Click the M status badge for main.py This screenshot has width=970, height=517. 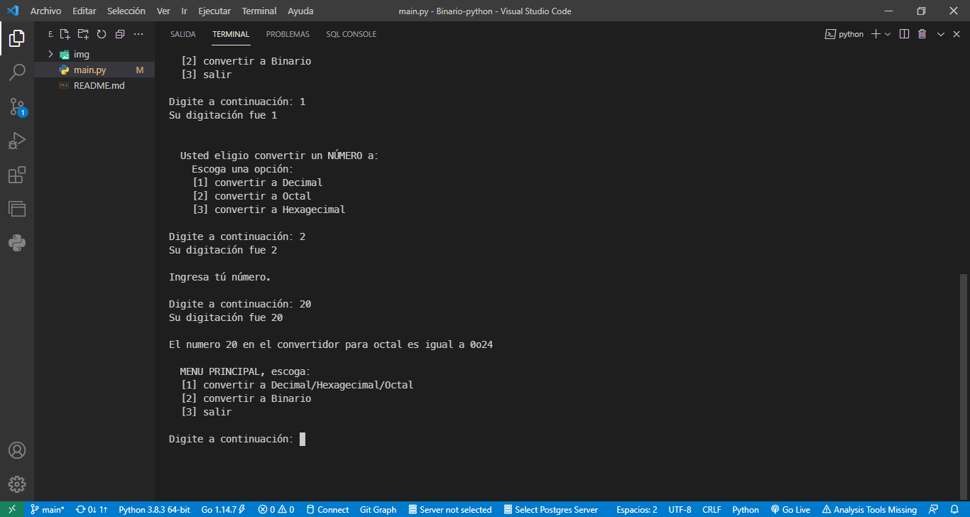(x=140, y=70)
